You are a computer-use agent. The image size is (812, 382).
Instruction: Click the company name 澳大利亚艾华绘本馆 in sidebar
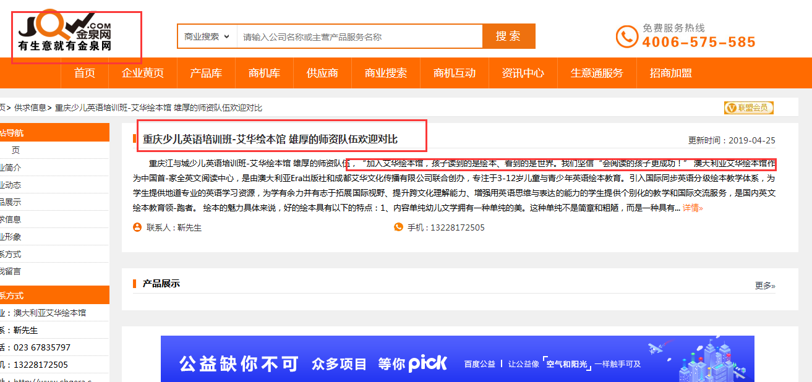pyautogui.click(x=50, y=313)
